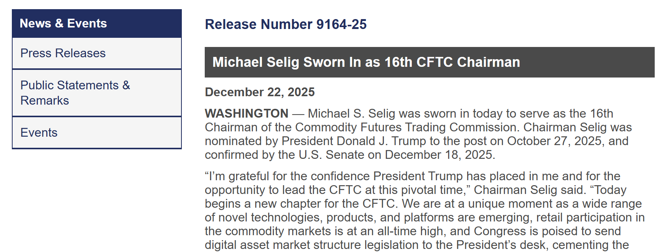The height and width of the screenshot is (252, 657).
Task: Click the name Michael S. Selig in the first paragraph
Action: (351, 113)
